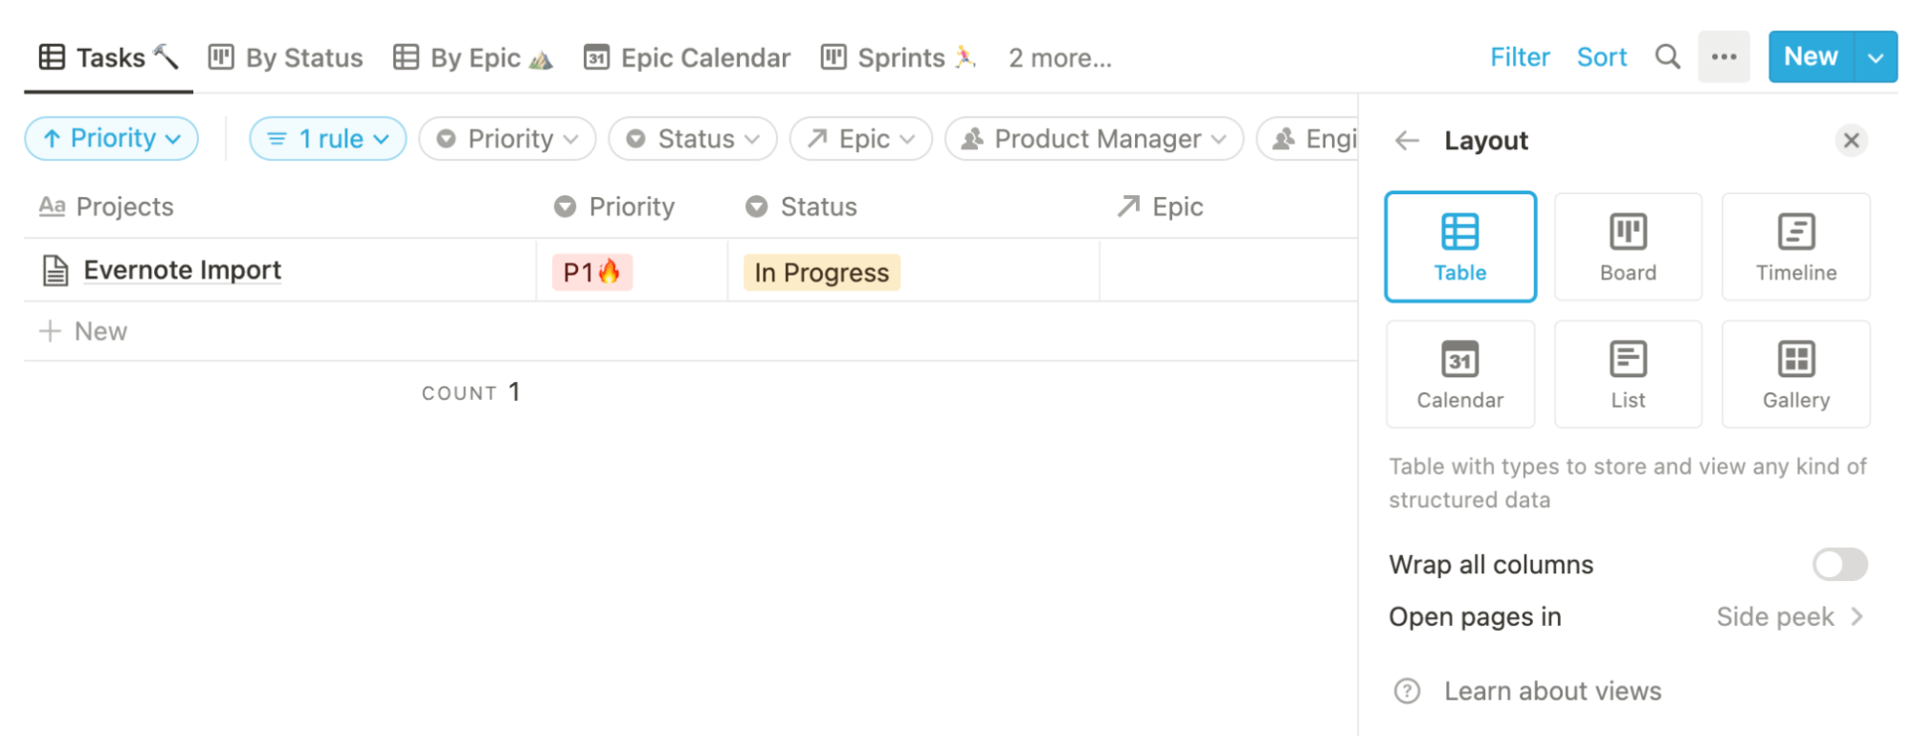Image resolution: width=1913 pixels, height=737 pixels.
Task: Open the three-dots view options menu
Action: pyautogui.click(x=1724, y=57)
